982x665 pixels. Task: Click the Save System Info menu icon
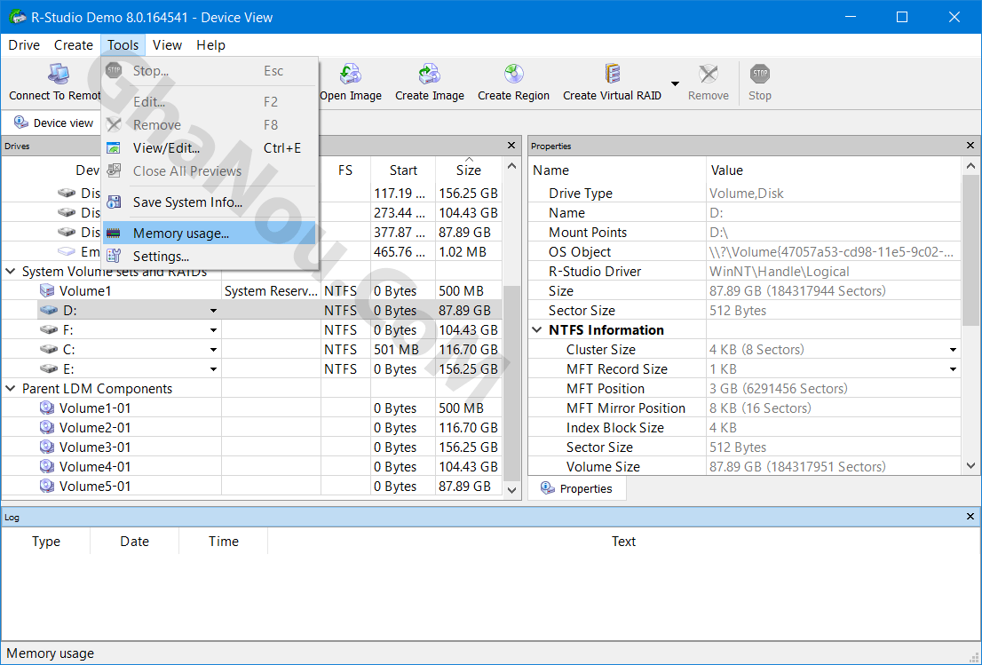tap(114, 202)
